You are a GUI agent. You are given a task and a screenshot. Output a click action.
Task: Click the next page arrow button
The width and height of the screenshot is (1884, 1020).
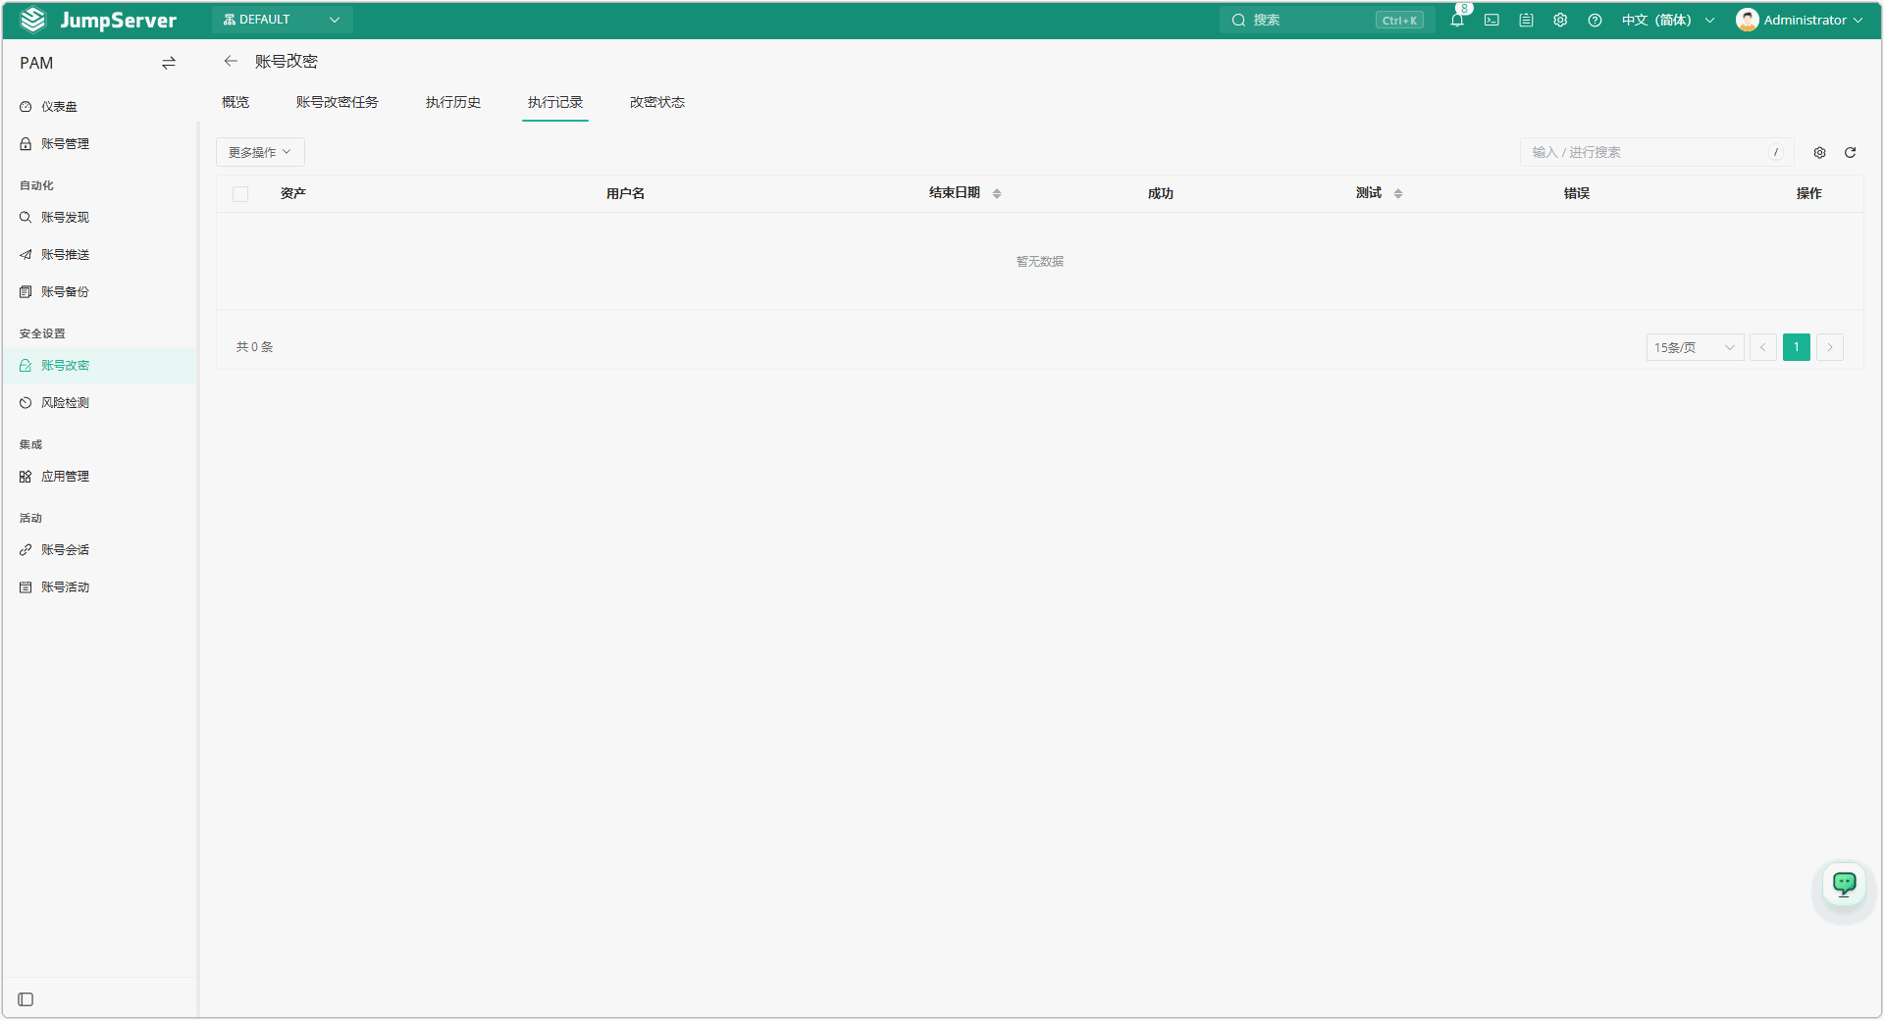(1830, 347)
